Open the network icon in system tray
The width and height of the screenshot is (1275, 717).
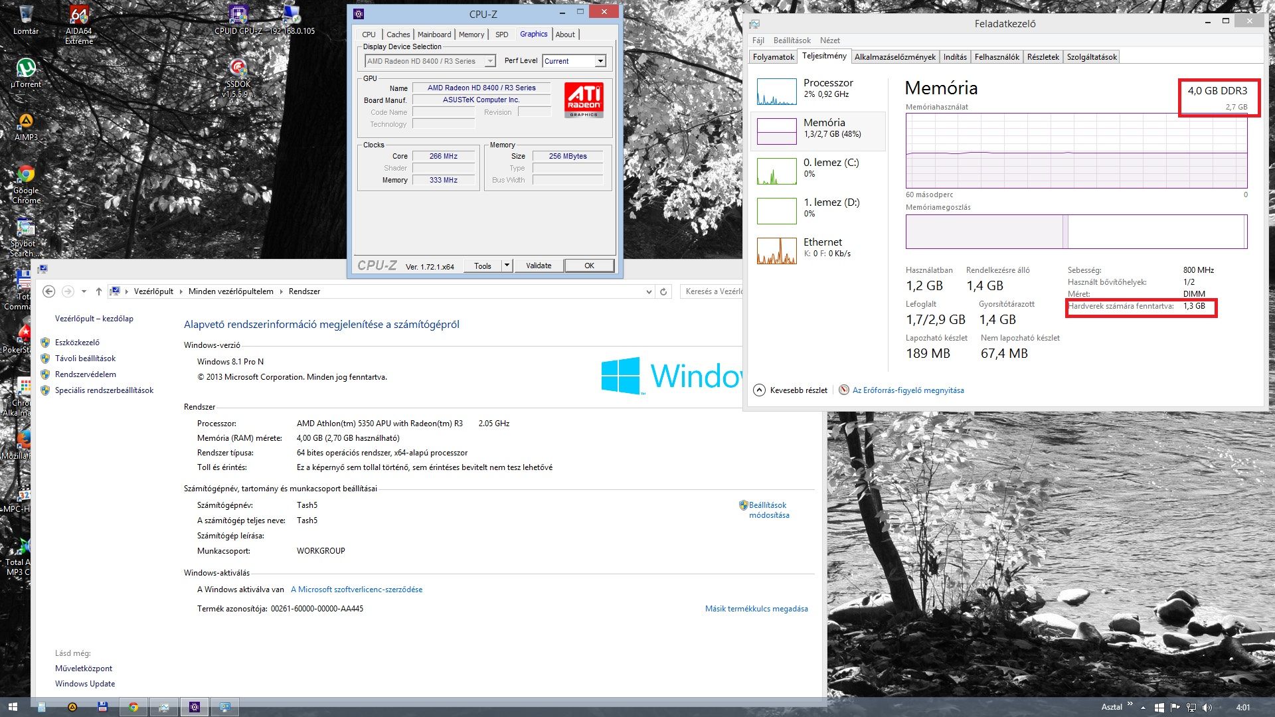1191,707
